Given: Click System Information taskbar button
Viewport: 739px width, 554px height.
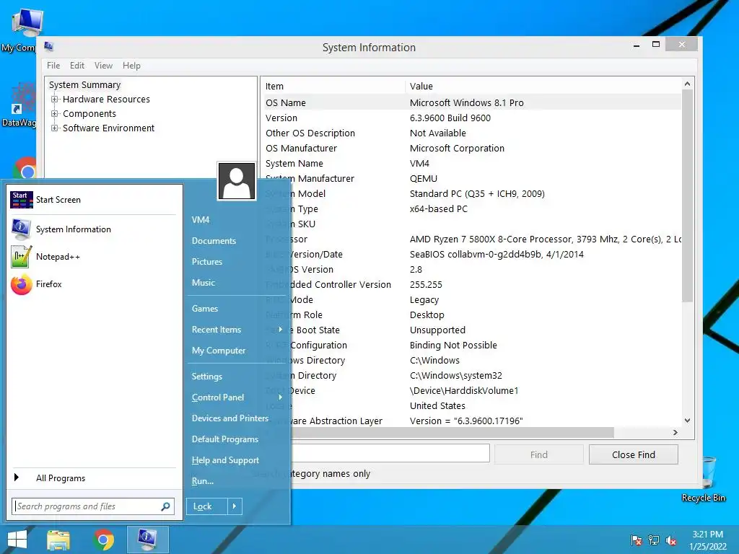Looking at the screenshot, I should pyautogui.click(x=147, y=540).
